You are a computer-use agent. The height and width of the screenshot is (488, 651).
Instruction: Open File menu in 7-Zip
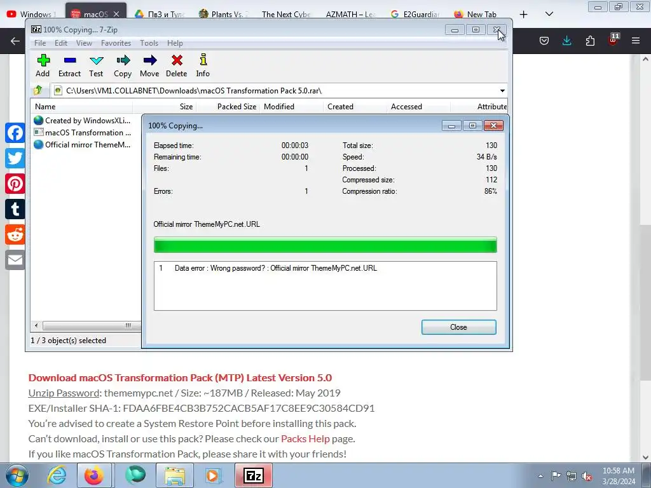click(x=40, y=43)
